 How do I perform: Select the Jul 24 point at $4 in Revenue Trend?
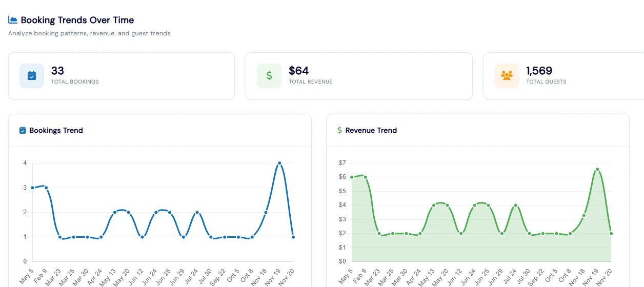click(x=516, y=206)
